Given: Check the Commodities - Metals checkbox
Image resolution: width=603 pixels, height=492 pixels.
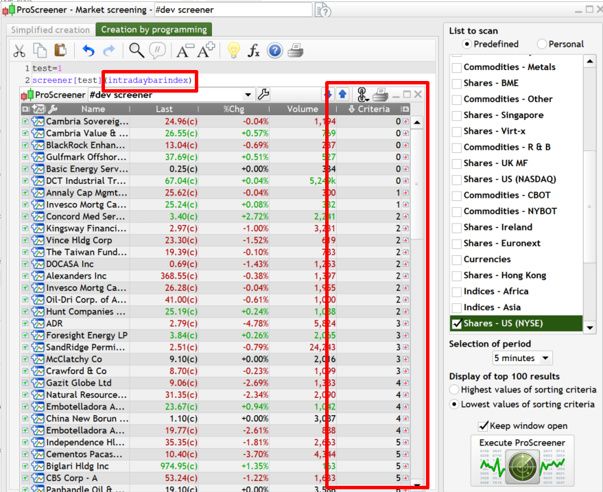Looking at the screenshot, I should [x=456, y=67].
